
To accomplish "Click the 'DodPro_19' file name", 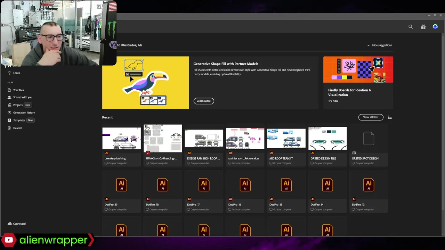I will (111, 205).
